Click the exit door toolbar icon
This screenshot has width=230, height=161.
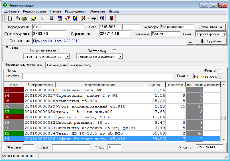[x=111, y=18]
